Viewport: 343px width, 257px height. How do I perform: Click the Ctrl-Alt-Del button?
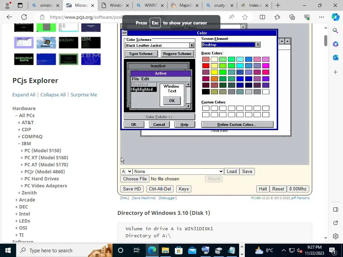pos(160,189)
